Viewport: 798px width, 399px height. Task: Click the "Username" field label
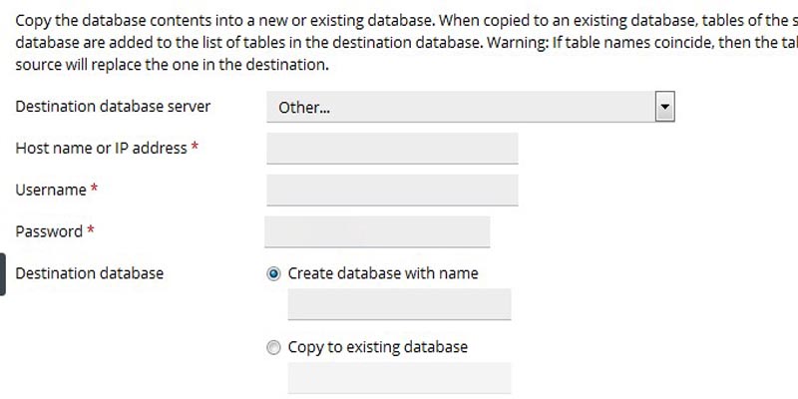51,190
